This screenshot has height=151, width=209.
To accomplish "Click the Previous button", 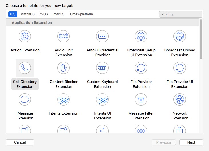I will tap(164, 142).
